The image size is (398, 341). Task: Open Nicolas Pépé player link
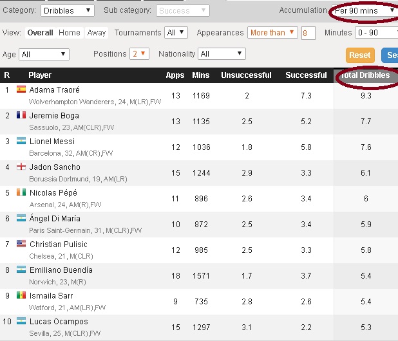pyautogui.click(x=53, y=192)
